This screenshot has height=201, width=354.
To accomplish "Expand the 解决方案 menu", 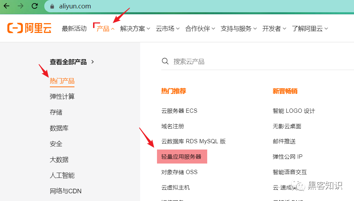I will (135, 29).
